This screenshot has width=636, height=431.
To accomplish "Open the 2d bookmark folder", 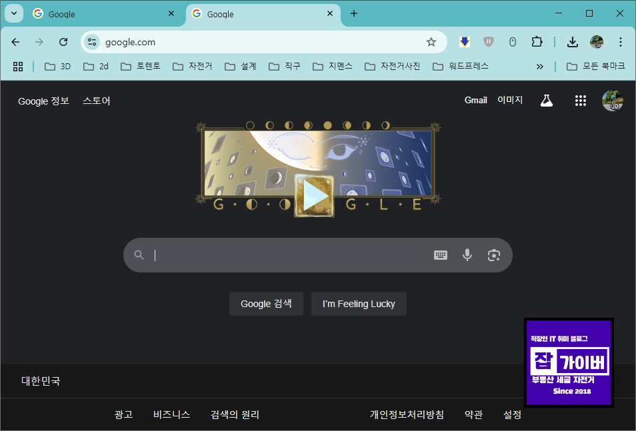I will [x=96, y=66].
